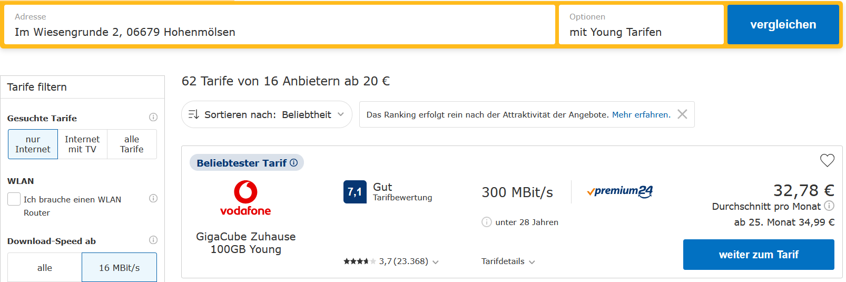Click the vergleichen button
The height and width of the screenshot is (282, 846).
pyautogui.click(x=783, y=25)
